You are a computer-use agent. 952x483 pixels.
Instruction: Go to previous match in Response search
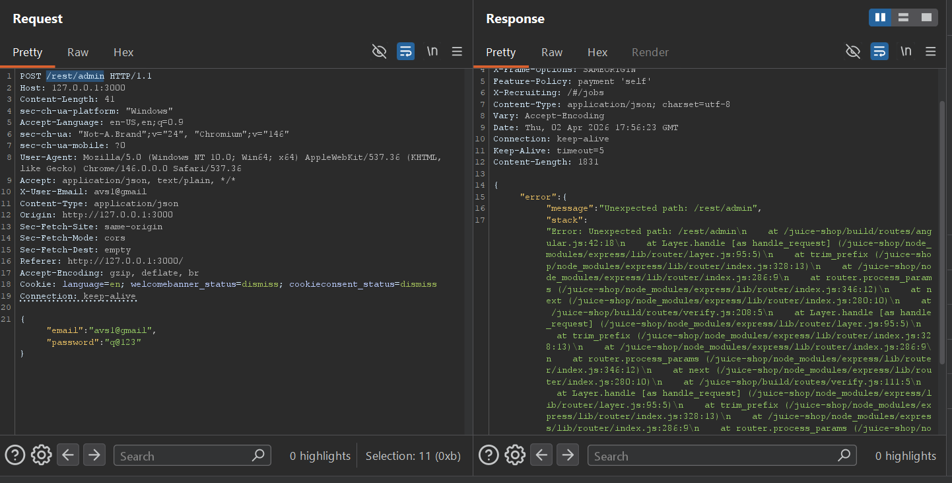point(541,455)
